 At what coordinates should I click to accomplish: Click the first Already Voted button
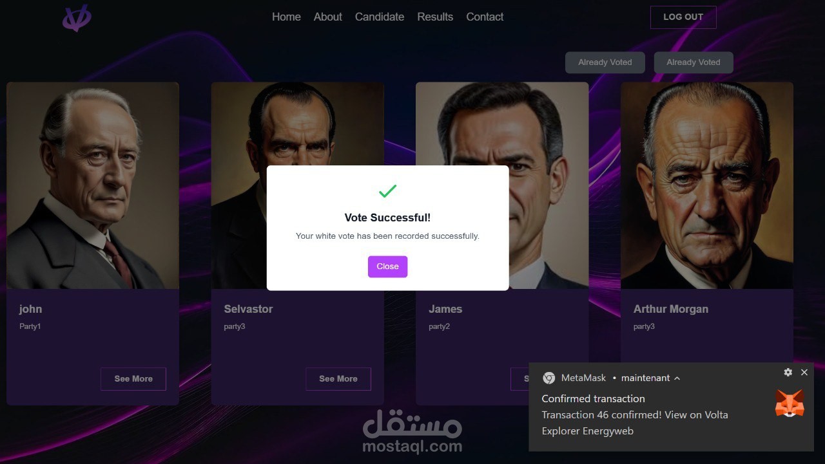[x=605, y=62]
